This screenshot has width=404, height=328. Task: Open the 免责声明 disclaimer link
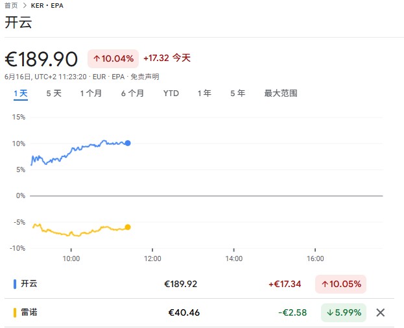145,77
